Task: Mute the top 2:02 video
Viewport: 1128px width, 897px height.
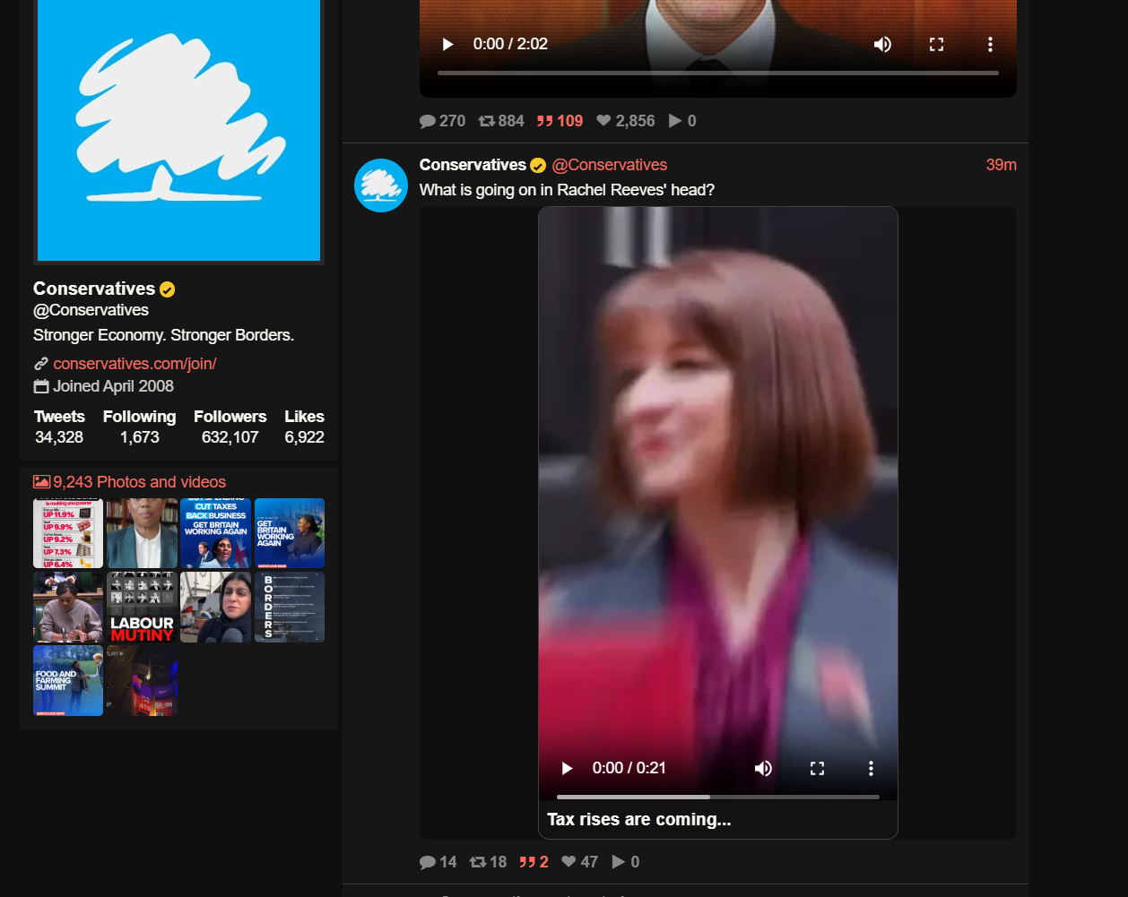Action: click(882, 44)
